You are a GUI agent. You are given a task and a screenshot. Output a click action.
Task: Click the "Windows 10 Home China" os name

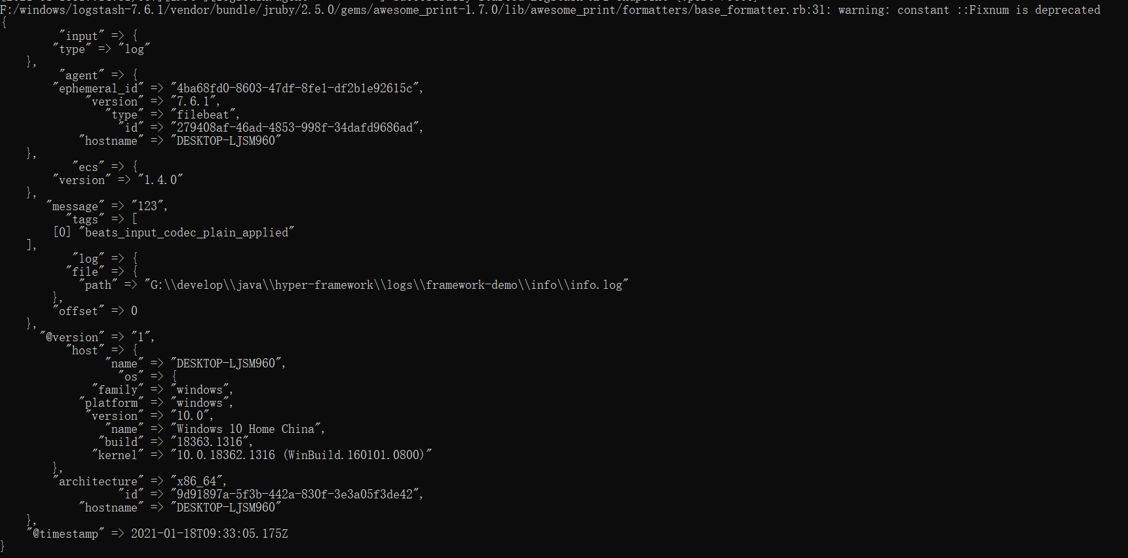tap(246, 429)
